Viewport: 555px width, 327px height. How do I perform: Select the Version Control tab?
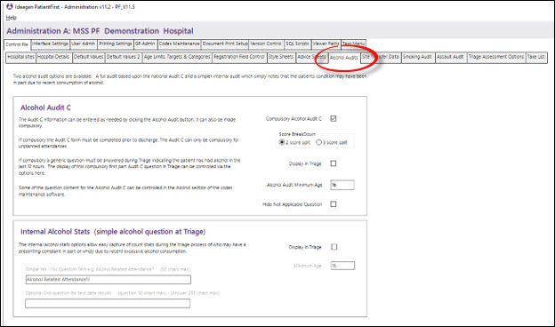click(266, 44)
